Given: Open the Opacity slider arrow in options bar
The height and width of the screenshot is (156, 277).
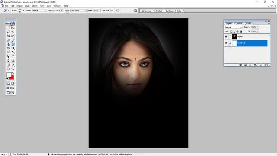Looking at the screenshot, I should [x=62, y=10].
